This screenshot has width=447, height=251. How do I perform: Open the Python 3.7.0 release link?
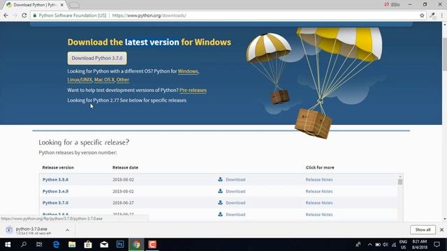[55, 203]
